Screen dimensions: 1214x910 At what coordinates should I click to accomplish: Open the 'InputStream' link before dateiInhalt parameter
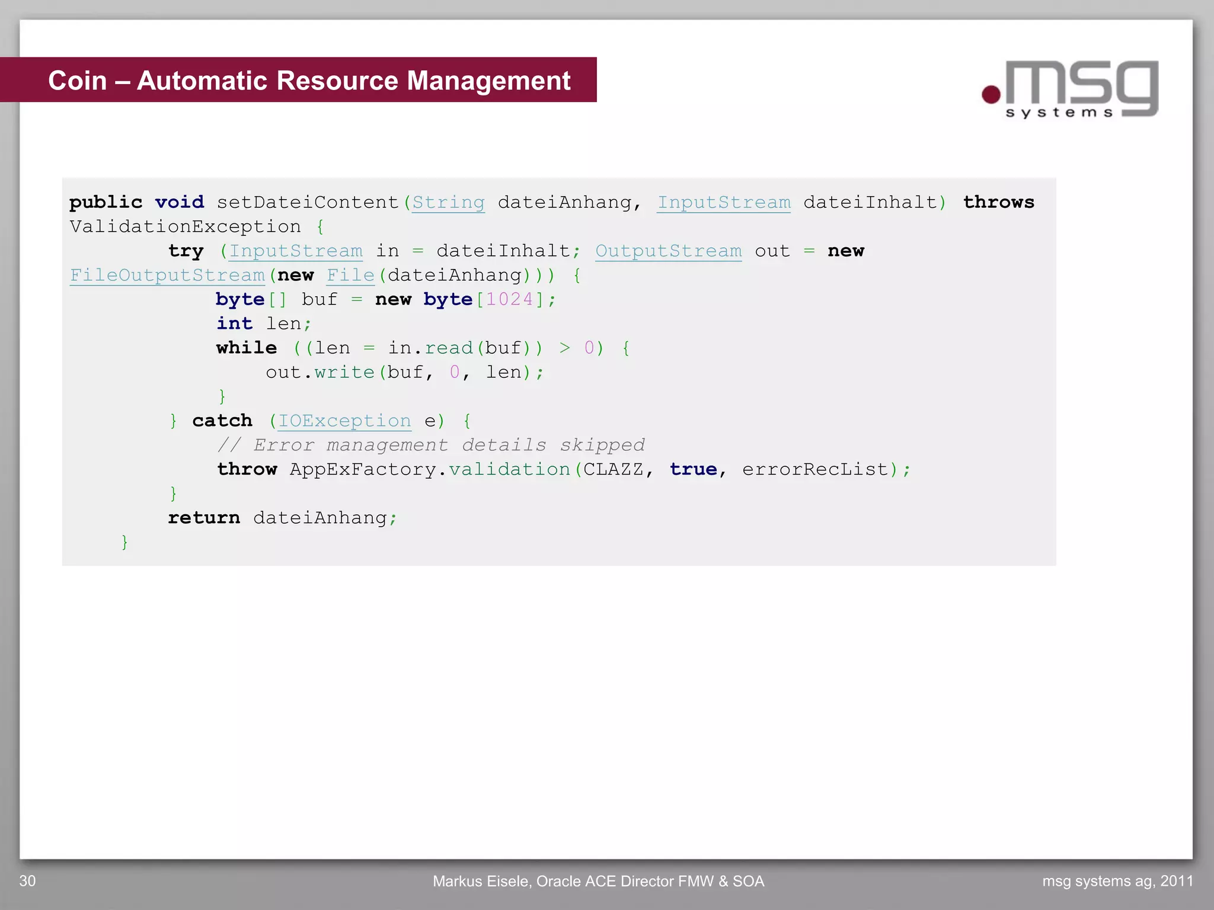(724, 203)
